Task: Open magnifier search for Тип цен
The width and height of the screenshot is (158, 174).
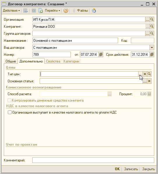Action: click(x=149, y=74)
